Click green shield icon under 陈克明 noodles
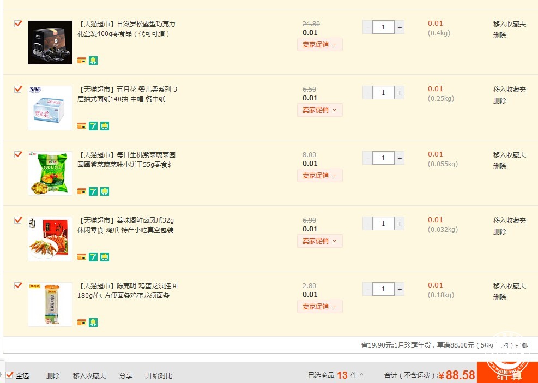 pos(93,322)
